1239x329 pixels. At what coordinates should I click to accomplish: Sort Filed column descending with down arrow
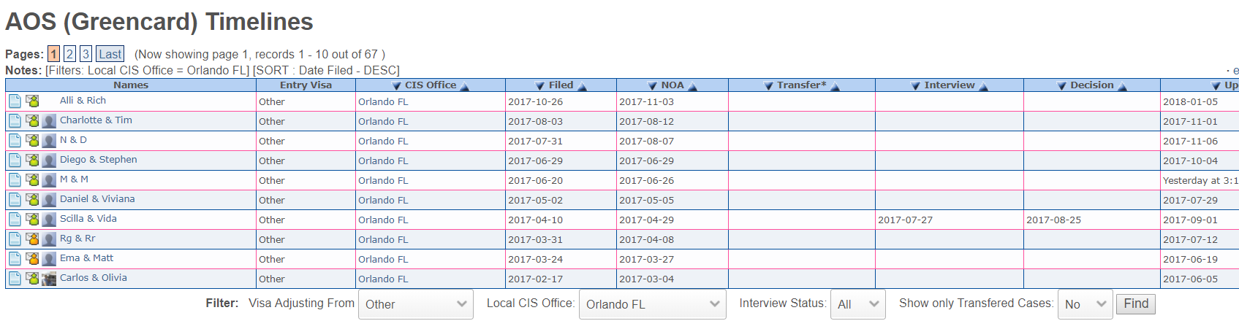[539, 86]
